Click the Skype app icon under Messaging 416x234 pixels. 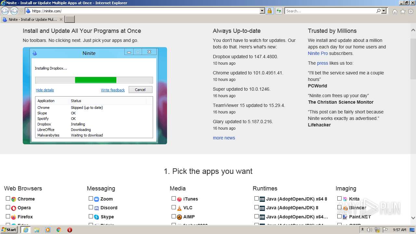97,217
